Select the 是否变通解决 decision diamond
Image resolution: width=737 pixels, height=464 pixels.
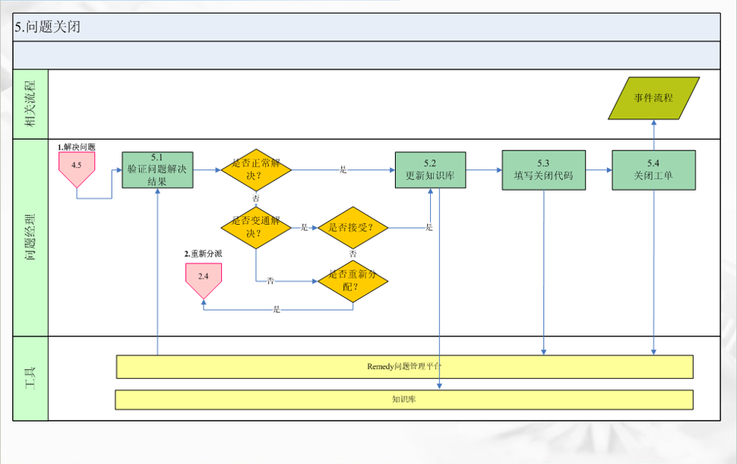[x=256, y=227]
